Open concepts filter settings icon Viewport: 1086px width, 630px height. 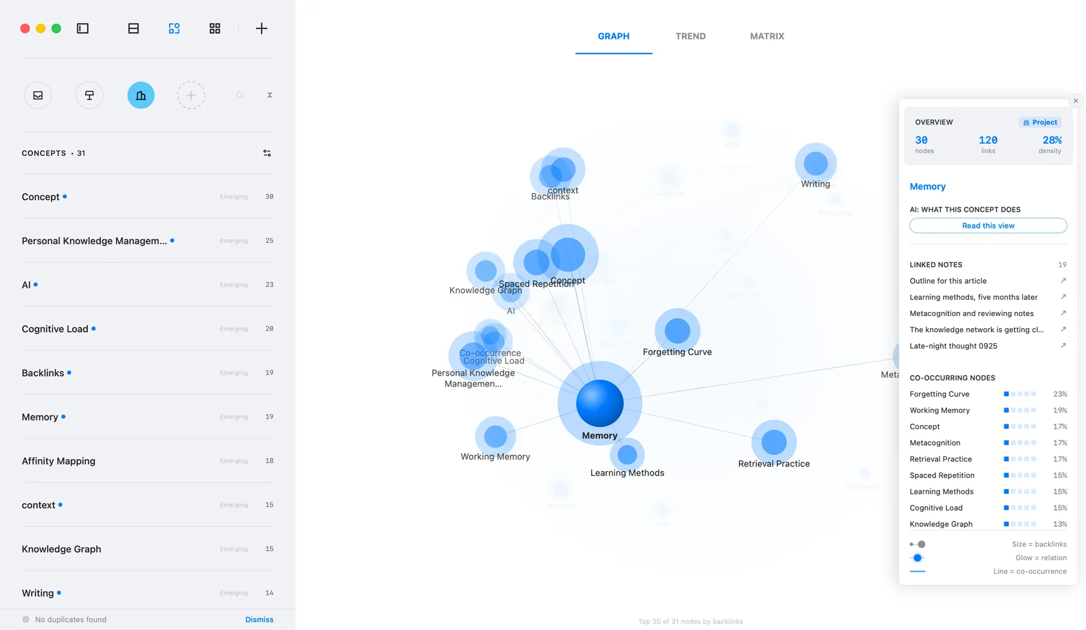(267, 153)
